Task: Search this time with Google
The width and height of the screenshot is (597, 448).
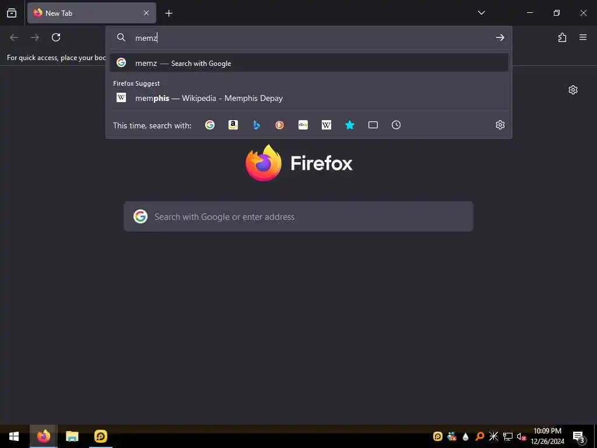Action: [210, 125]
